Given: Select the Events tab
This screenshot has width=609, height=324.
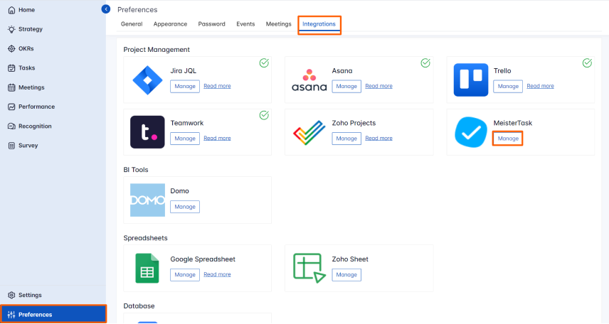Looking at the screenshot, I should [245, 24].
